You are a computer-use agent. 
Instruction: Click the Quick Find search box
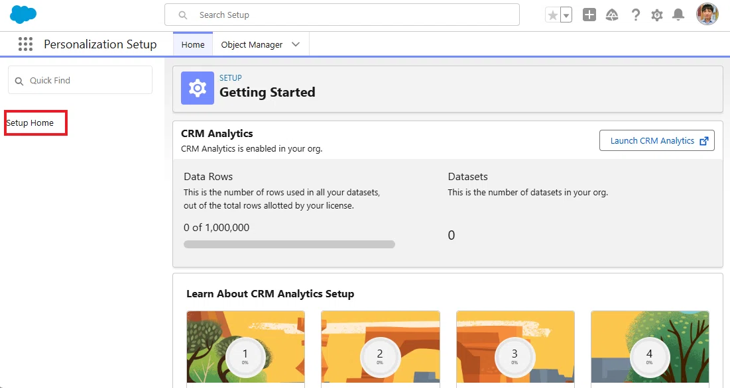(80, 80)
